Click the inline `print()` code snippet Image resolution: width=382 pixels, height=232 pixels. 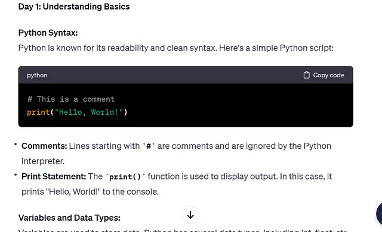coord(125,177)
